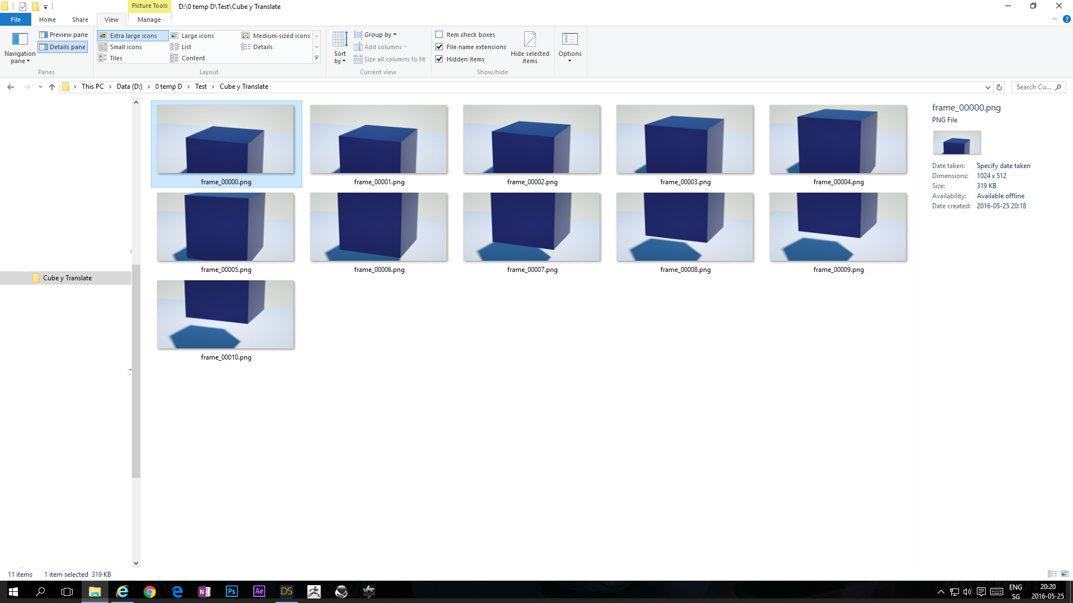Open address bar history dropdown
1073x603 pixels.
[987, 87]
